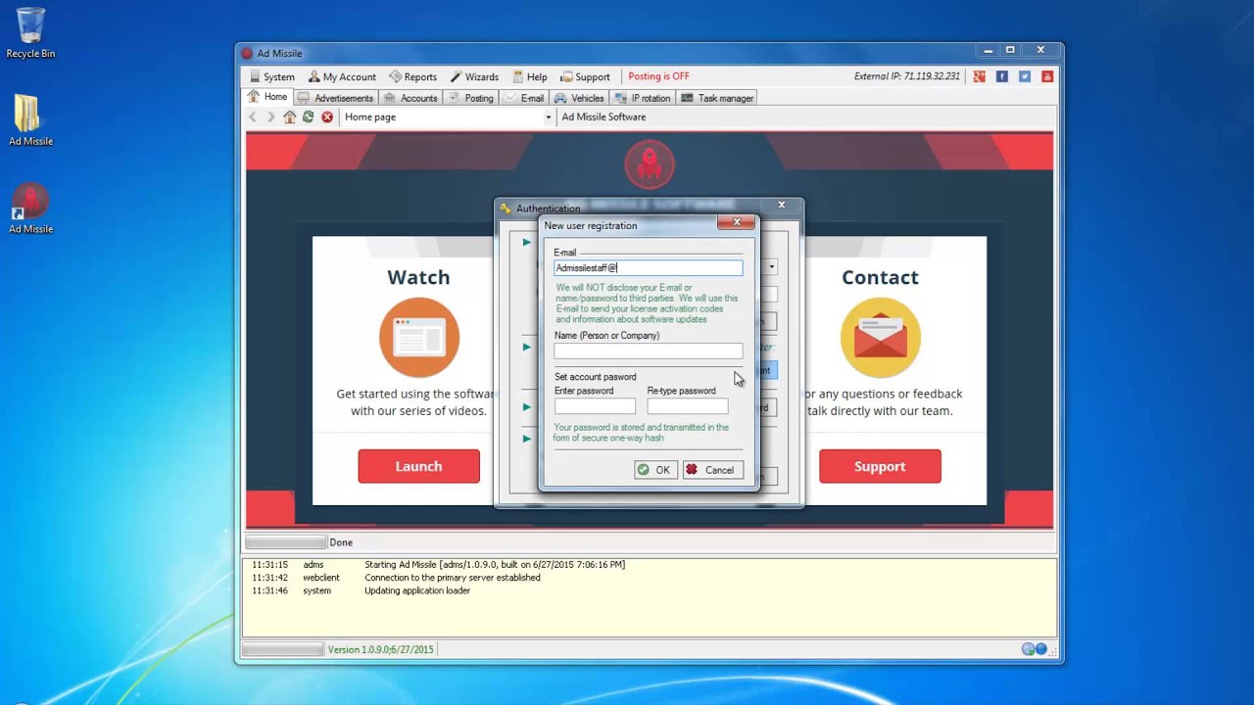Open the Help menu

[x=529, y=76]
